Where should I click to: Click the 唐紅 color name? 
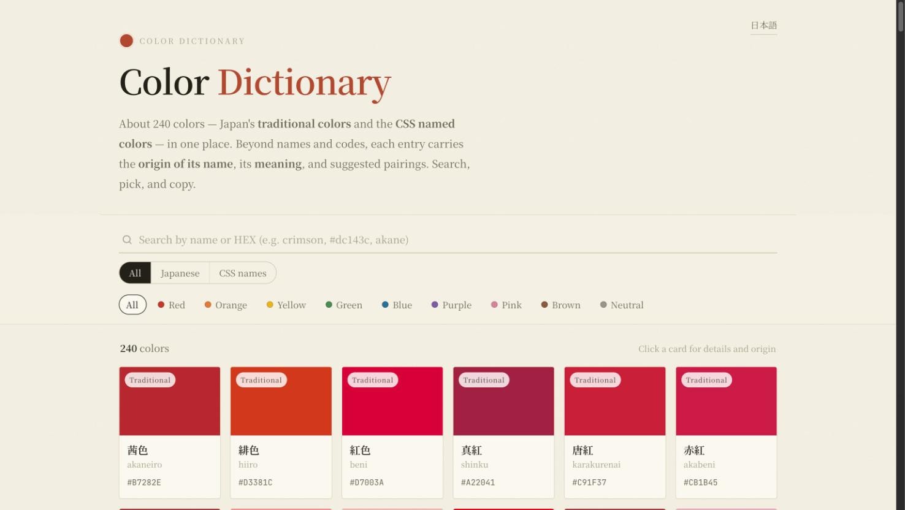click(583, 451)
